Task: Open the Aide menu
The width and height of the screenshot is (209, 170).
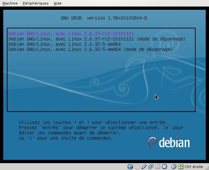Action: [57, 3]
